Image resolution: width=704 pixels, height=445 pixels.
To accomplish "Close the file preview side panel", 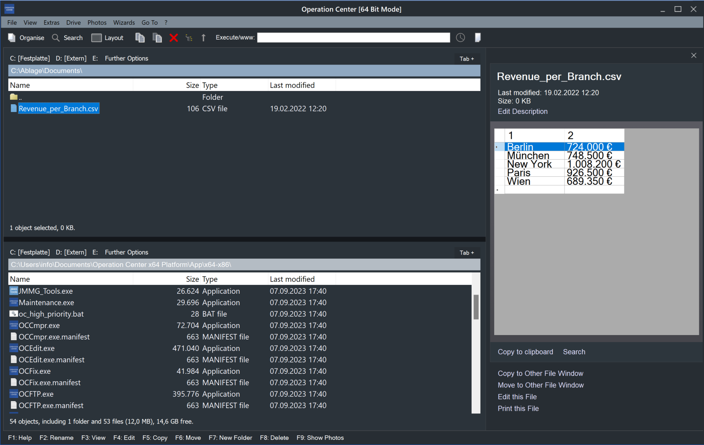I will pos(693,55).
